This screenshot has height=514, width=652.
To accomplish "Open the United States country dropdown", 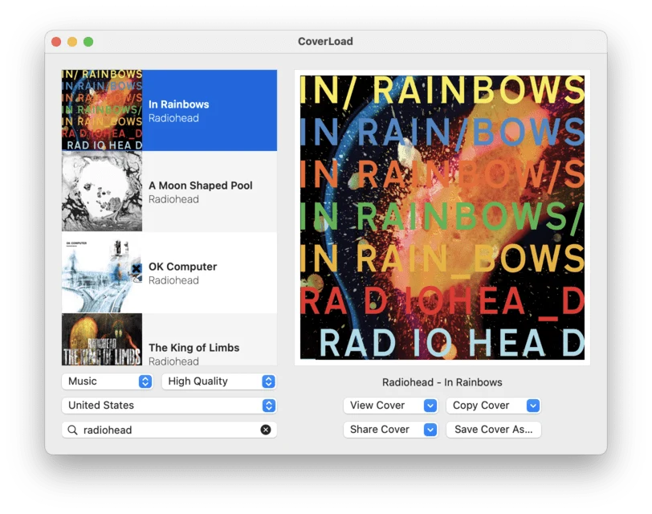I will [169, 406].
